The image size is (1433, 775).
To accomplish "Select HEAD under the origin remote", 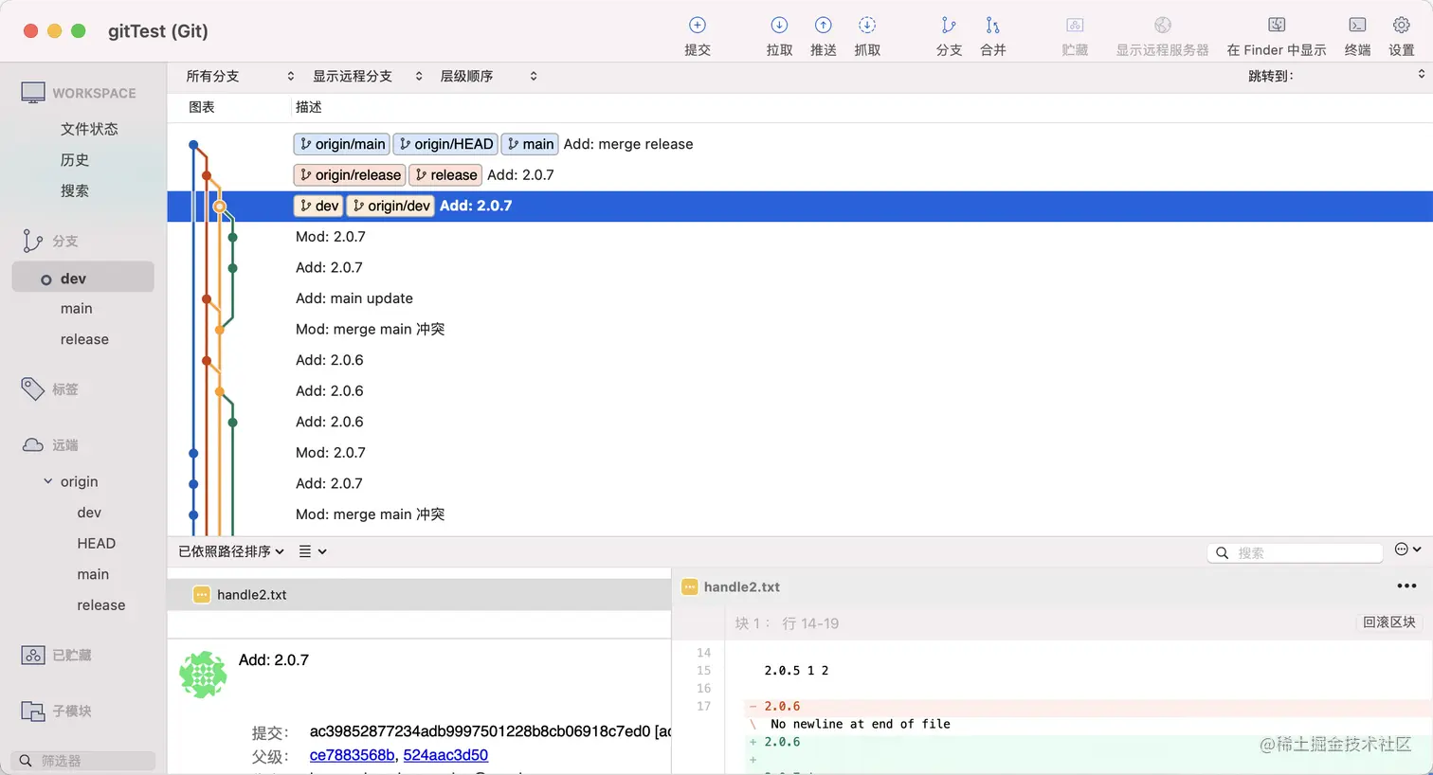I will point(97,543).
